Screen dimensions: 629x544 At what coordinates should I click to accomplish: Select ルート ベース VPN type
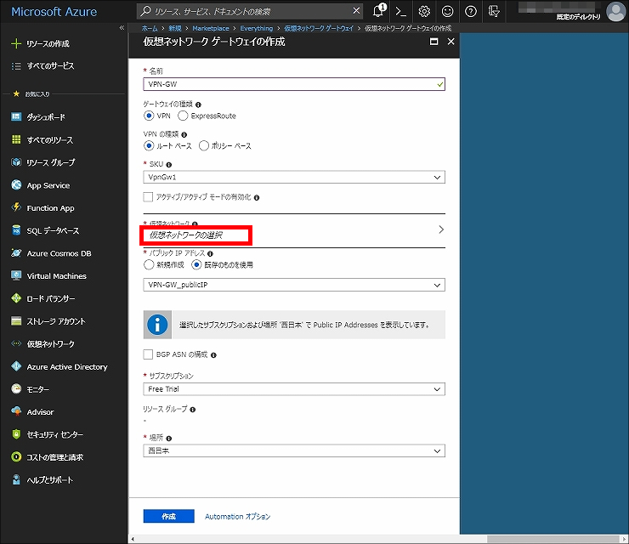[149, 145]
